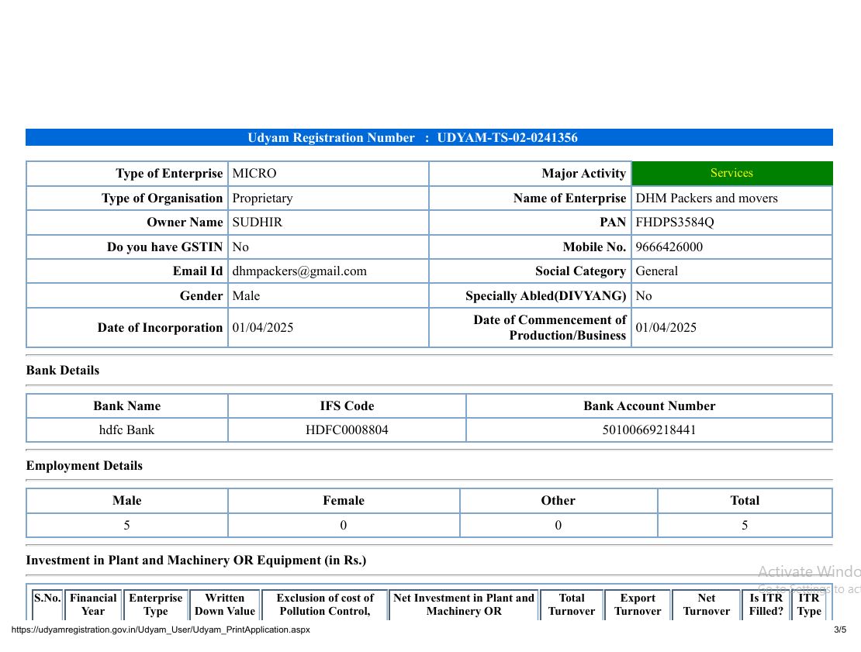This screenshot has height=652, width=861.
Task: Click the ITR Type column header
Action: [809, 605]
